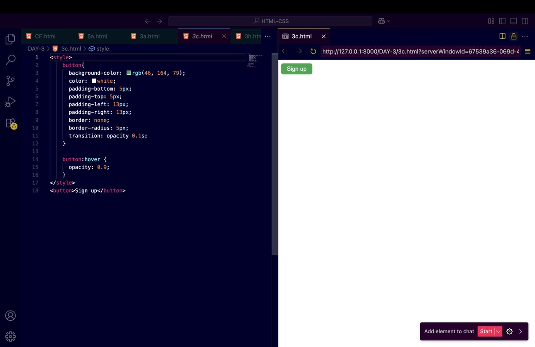Open the Source Control view
Screen dimensions: 535x347
pos(10,81)
